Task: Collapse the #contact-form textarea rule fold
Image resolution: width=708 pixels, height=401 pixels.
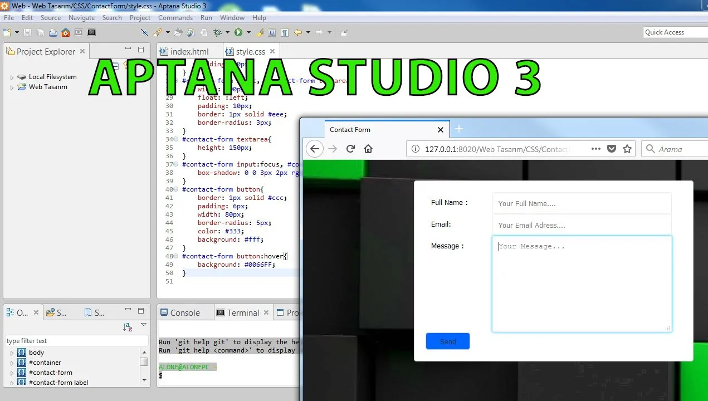Action: 177,139
